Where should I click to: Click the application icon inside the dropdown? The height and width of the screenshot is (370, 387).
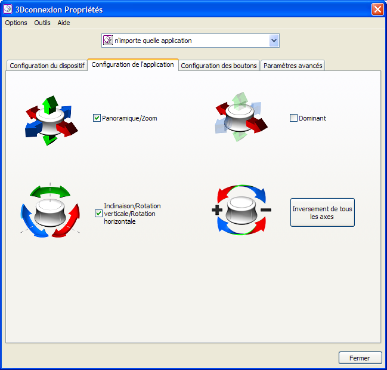(x=108, y=41)
